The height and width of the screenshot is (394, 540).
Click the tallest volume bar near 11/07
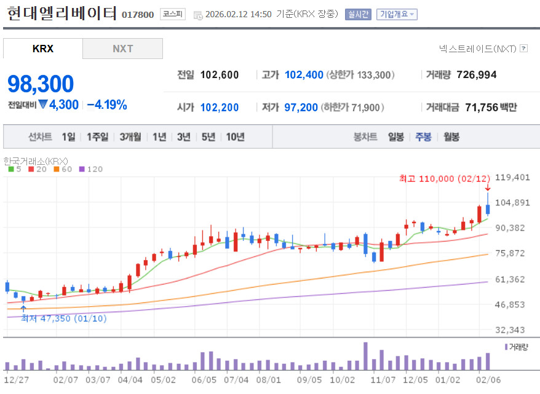365,356
